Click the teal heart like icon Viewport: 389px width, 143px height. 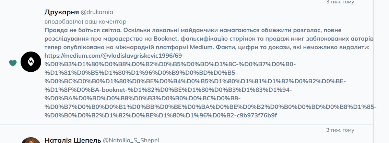13,63
